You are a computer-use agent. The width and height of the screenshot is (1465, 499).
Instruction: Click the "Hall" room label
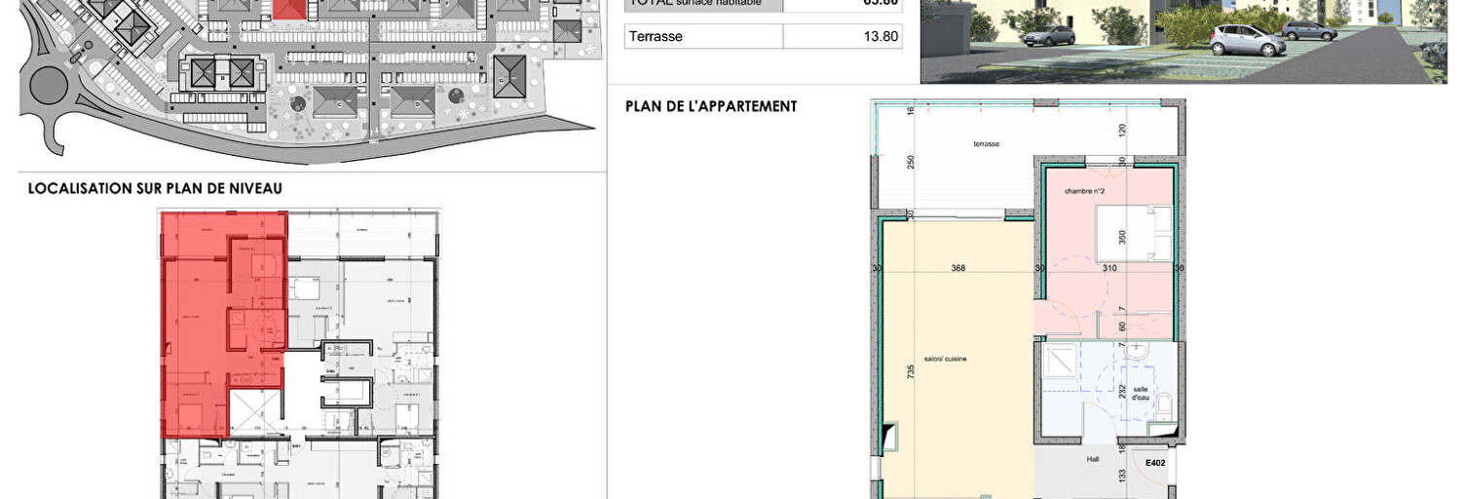(x=1093, y=460)
